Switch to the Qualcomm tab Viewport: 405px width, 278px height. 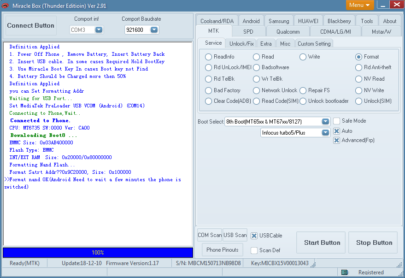(288, 31)
